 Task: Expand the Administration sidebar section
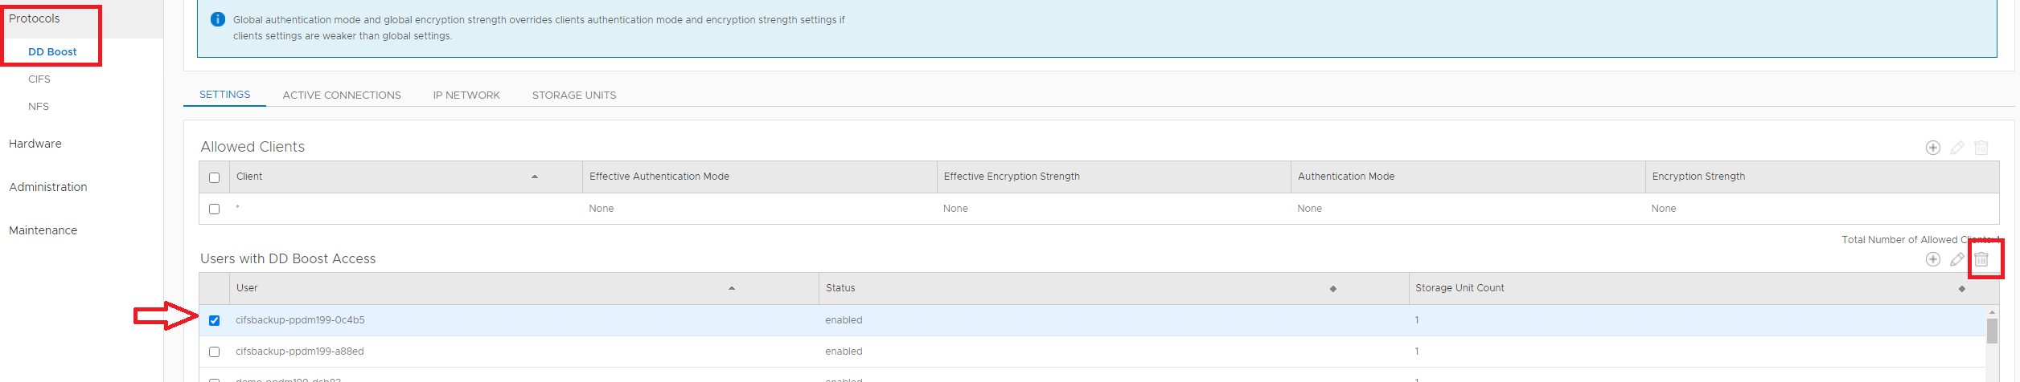pos(48,187)
